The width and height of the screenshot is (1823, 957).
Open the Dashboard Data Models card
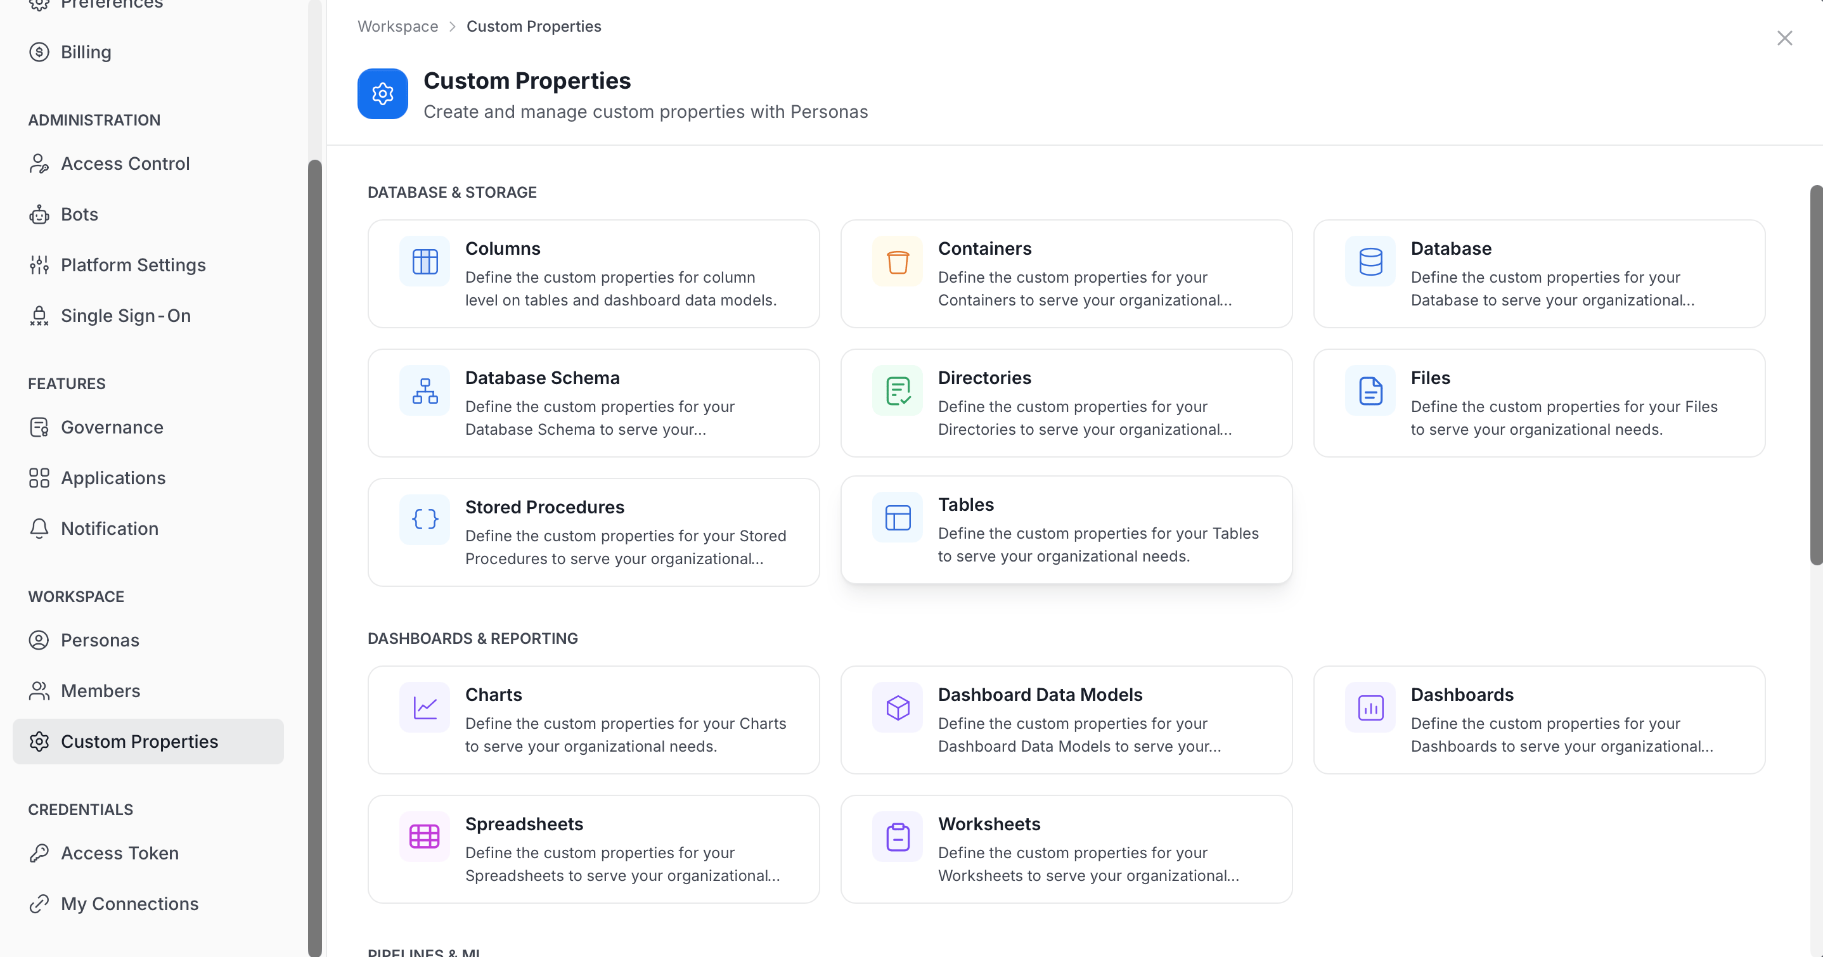(1067, 720)
